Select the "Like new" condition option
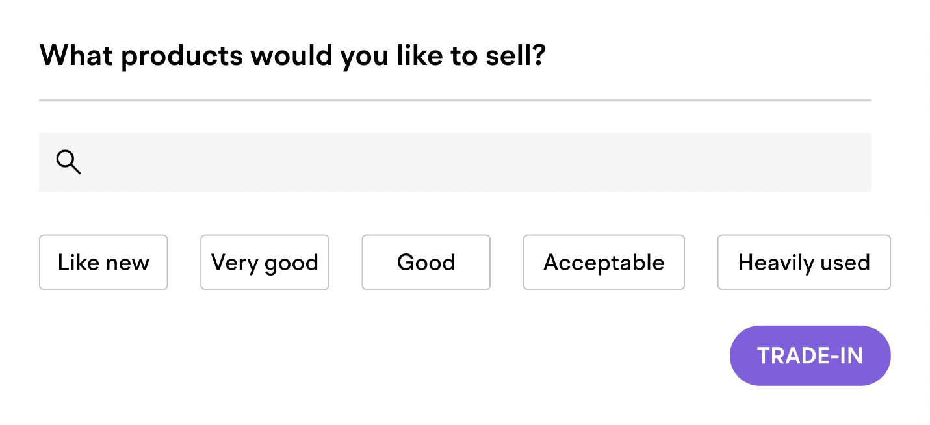The height and width of the screenshot is (425, 930). pos(103,263)
